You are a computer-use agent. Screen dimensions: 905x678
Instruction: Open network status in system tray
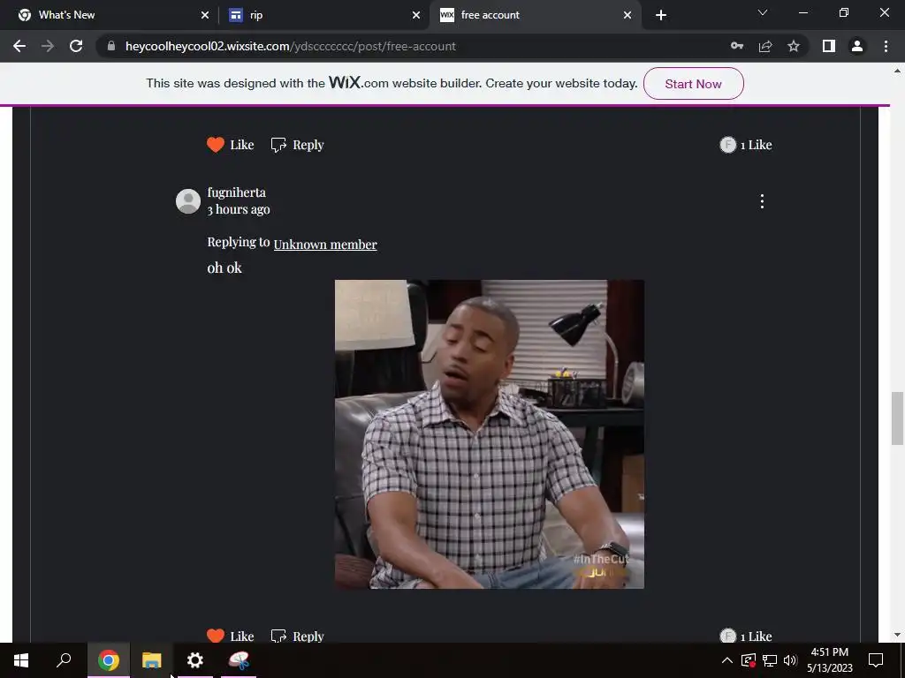(770, 660)
